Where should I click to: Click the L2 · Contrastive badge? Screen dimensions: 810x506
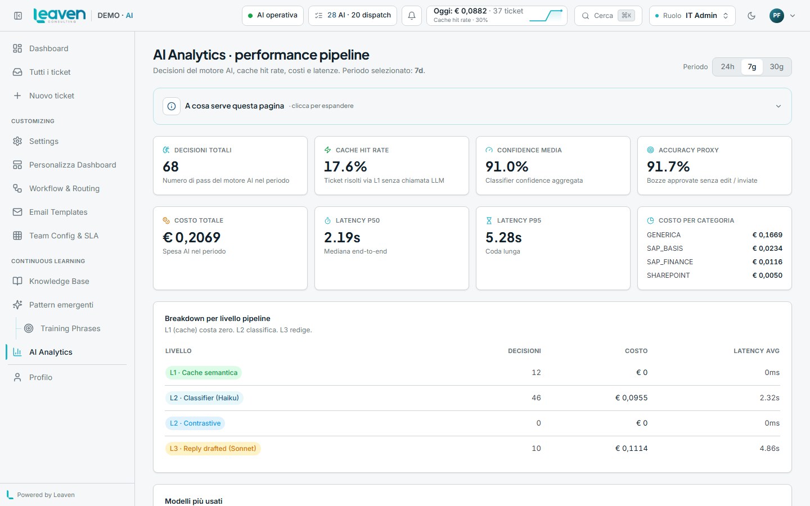point(195,423)
